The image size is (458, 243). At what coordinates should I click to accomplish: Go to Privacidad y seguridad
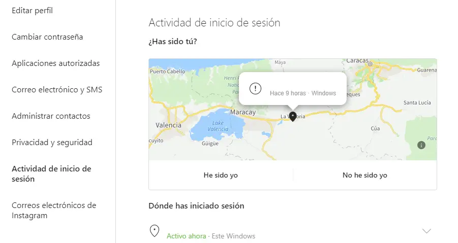(52, 143)
